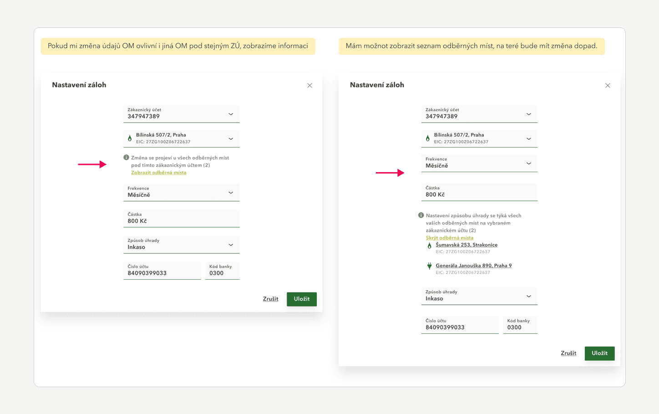659x414 pixels.
Task: Click Zrušit in the left dialog
Action: pos(270,299)
